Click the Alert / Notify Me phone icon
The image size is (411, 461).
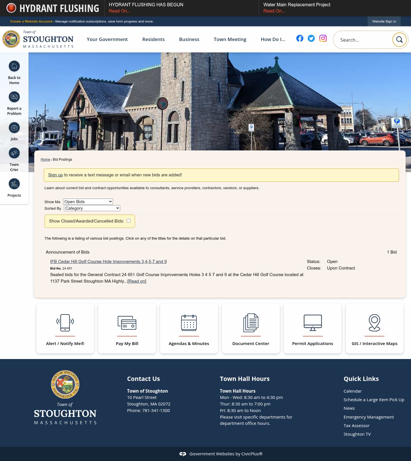pyautogui.click(x=65, y=323)
